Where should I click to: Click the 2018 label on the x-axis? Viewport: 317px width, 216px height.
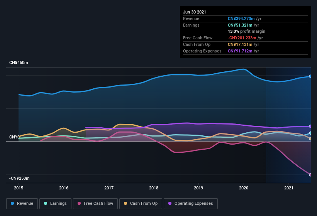pos(154,188)
